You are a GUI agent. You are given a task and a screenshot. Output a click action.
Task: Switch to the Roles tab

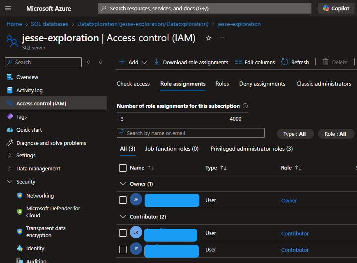point(222,84)
